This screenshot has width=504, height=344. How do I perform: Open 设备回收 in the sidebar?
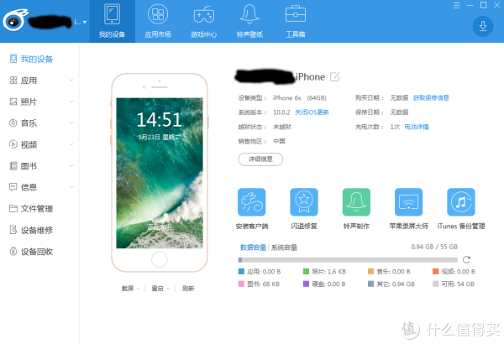click(32, 252)
